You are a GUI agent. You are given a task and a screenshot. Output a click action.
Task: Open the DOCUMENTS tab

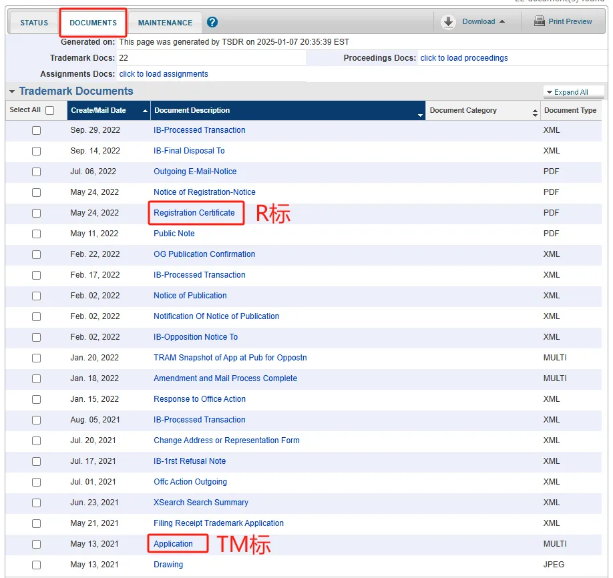93,23
